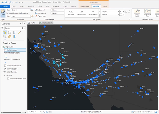
Task: Select the List By Data Source icon
Action: coord(10,32)
